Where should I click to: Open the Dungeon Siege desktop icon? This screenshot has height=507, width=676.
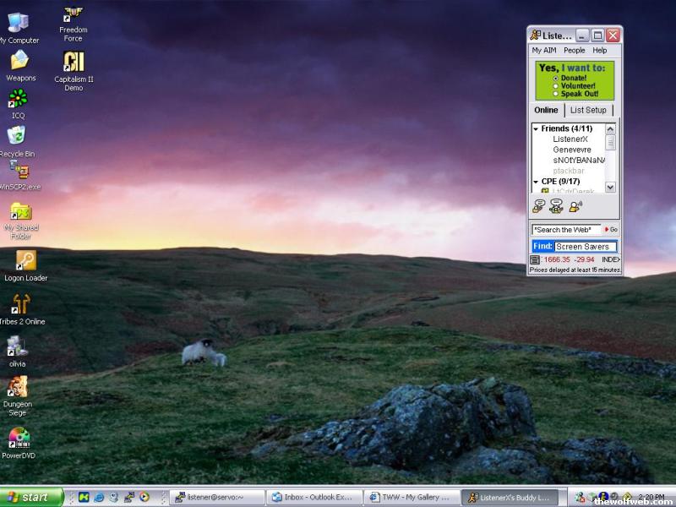(18, 389)
